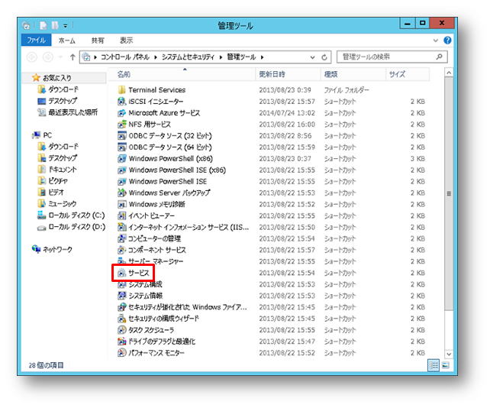Click the ドライブのデフラグと最適化 icon
490x408 pixels.
click(x=121, y=342)
